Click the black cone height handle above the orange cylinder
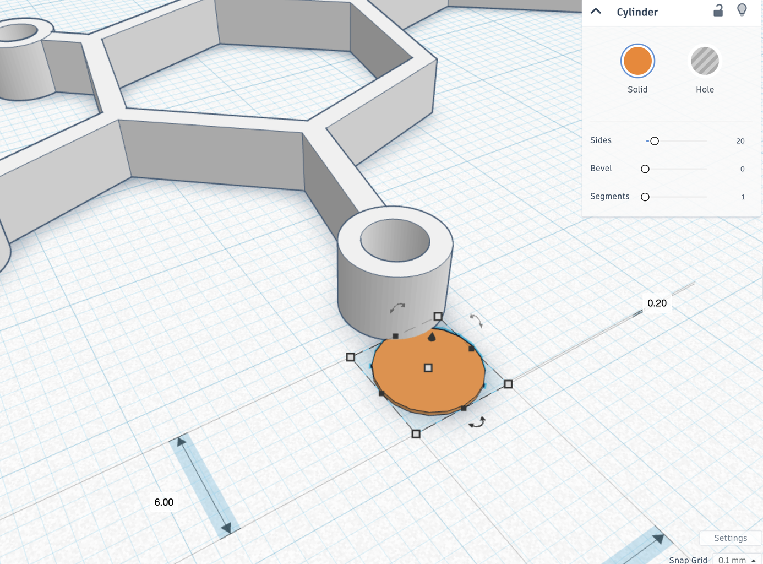763x564 pixels. [x=432, y=337]
